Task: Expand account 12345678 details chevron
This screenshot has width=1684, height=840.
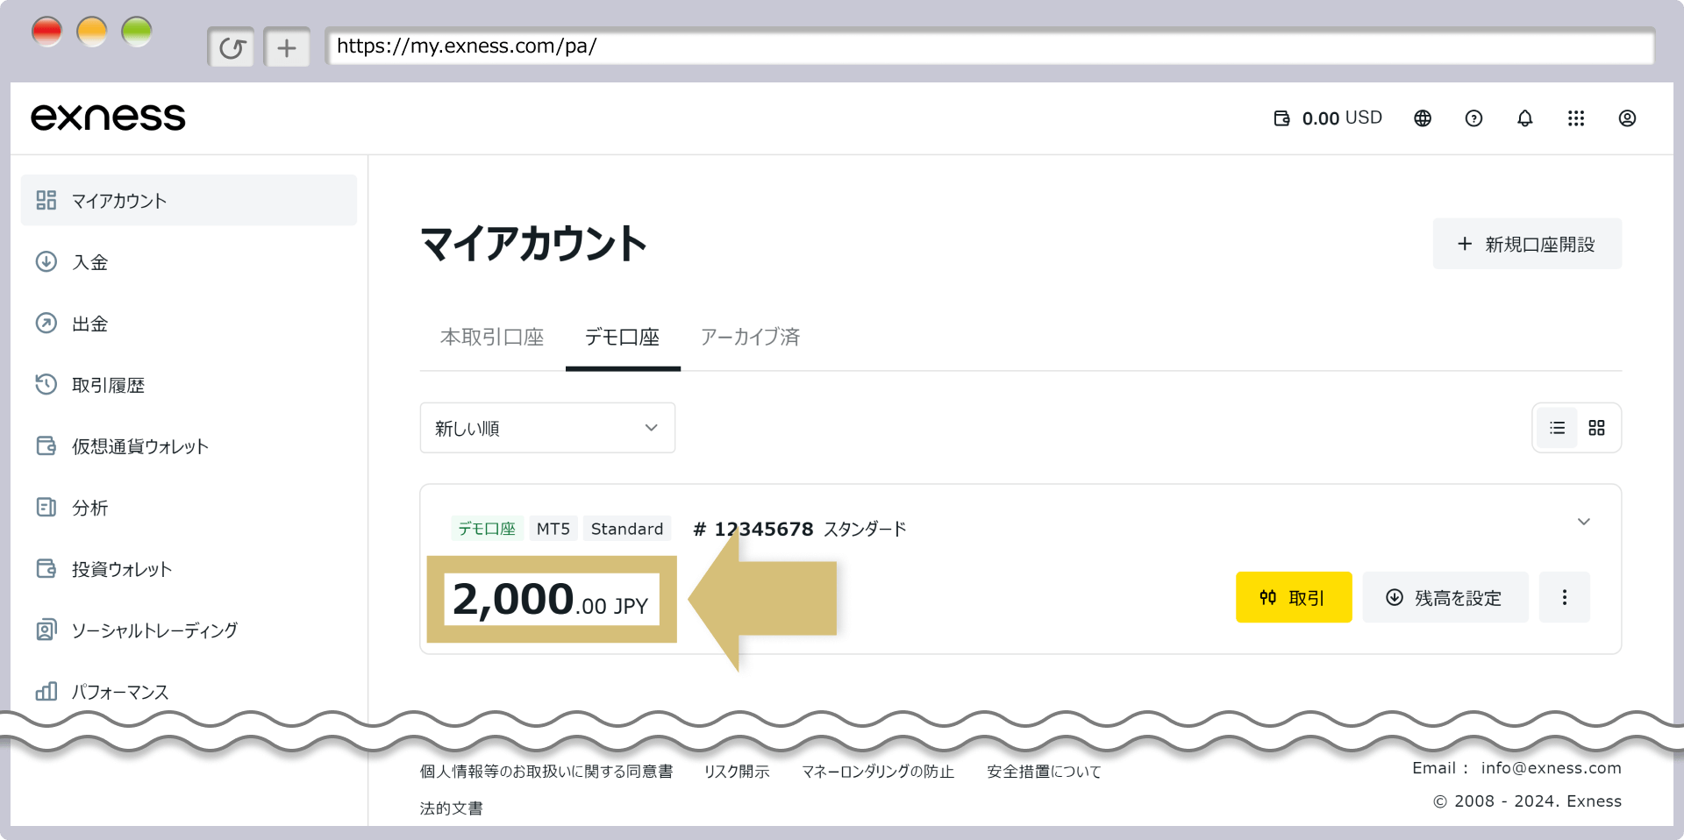Action: tap(1584, 522)
